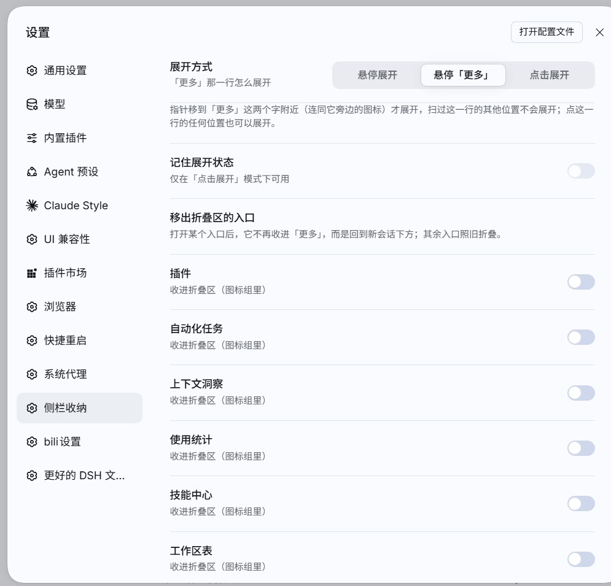Click the gear icon beside 更好的 DSH
Image resolution: width=611 pixels, height=586 pixels.
[x=32, y=476]
